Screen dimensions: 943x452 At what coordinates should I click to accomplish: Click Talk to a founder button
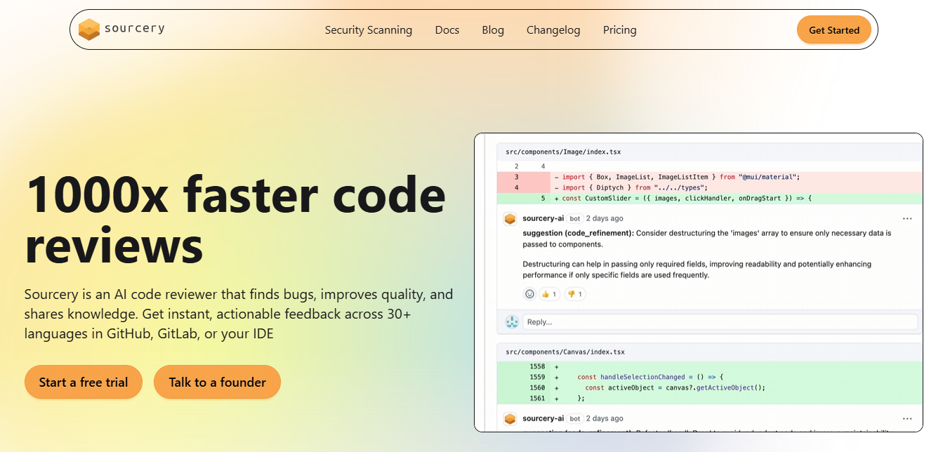pos(217,383)
